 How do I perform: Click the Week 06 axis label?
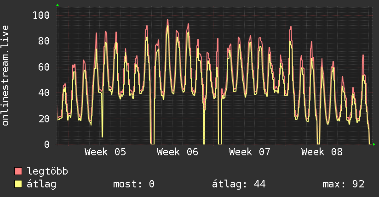tap(178, 152)
